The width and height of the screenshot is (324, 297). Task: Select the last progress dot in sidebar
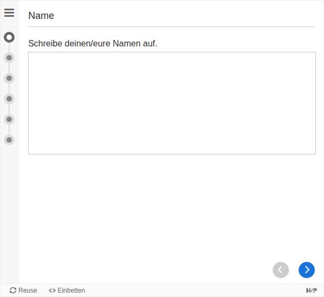pos(9,140)
